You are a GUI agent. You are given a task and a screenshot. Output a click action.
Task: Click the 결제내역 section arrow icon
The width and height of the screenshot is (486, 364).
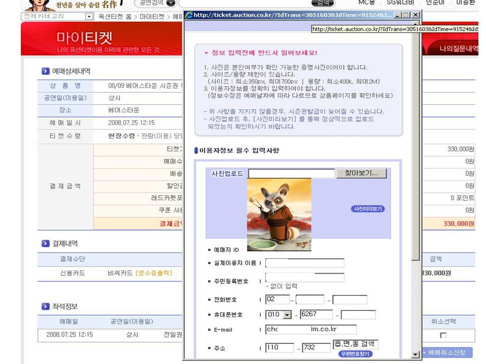click(x=45, y=243)
